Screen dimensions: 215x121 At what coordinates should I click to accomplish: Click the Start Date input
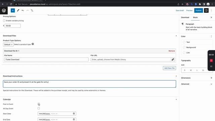coord(57,114)
